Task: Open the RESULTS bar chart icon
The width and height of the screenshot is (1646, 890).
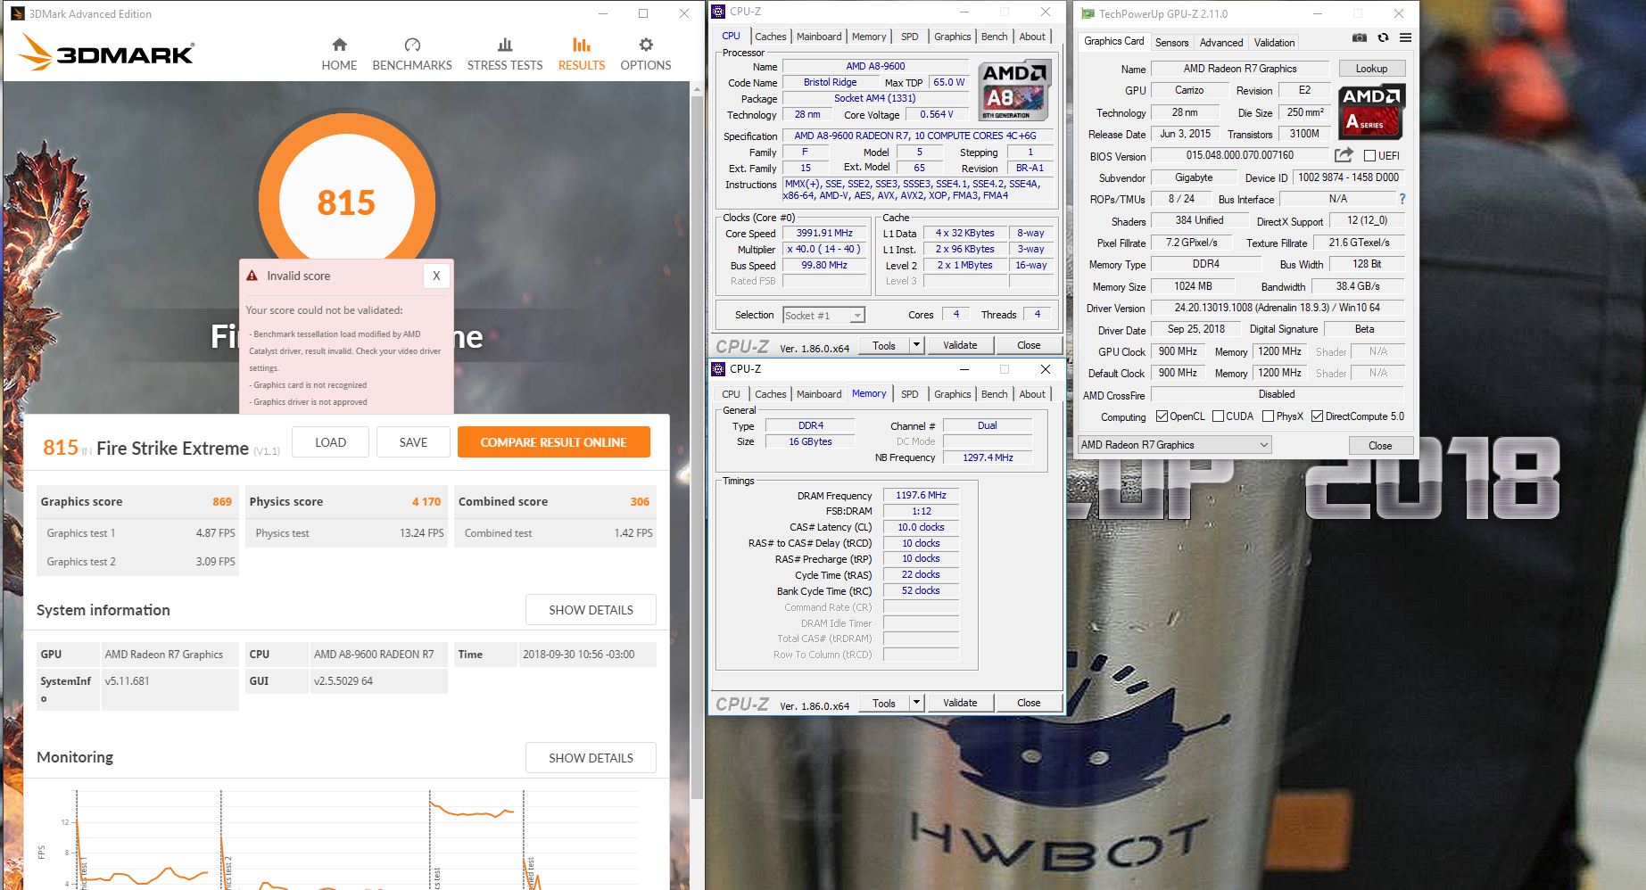Action: pyautogui.click(x=582, y=45)
